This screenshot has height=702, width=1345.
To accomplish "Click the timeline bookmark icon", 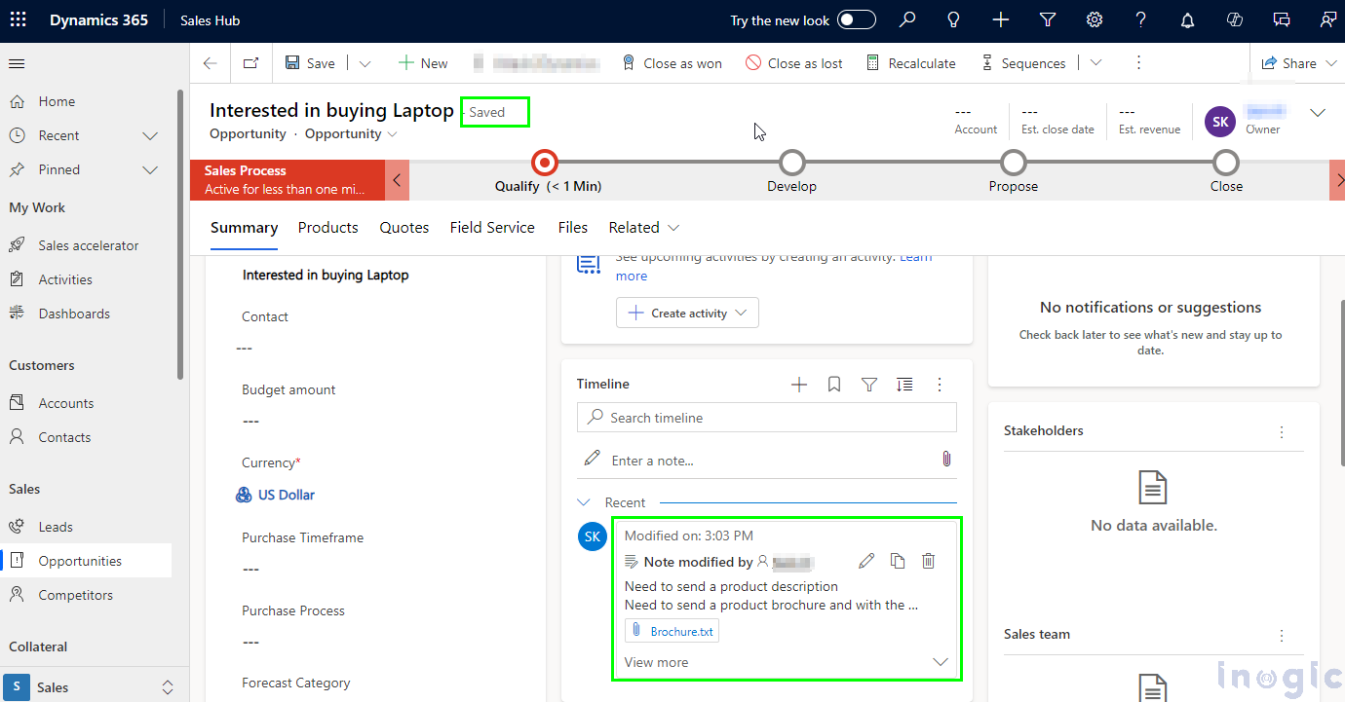I will coord(834,385).
